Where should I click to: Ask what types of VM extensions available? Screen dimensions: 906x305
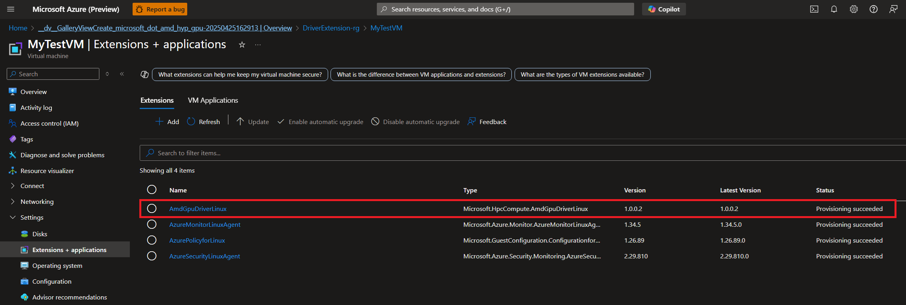click(582, 75)
